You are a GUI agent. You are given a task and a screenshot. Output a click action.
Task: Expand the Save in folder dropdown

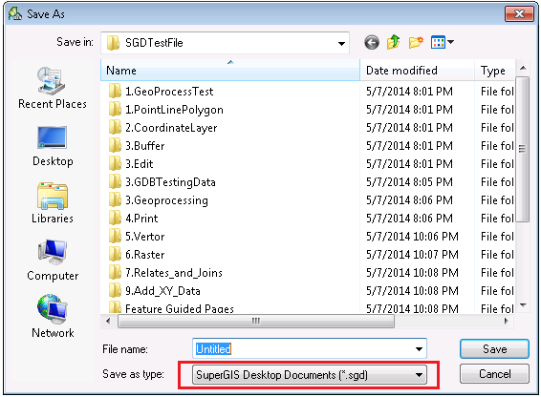pos(341,44)
